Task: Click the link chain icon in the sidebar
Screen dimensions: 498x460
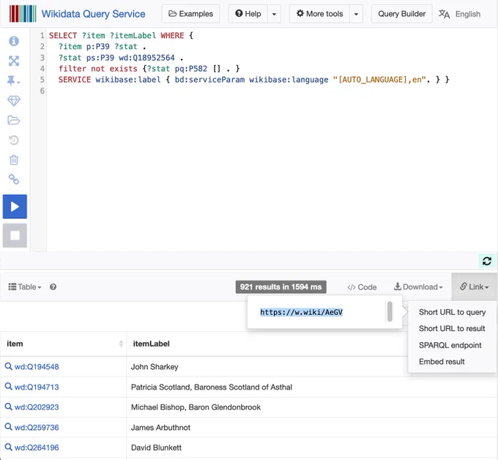Action: point(14,179)
